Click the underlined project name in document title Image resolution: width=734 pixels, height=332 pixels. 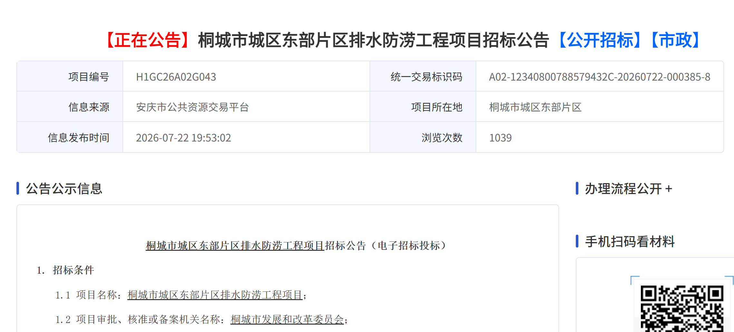(235, 246)
